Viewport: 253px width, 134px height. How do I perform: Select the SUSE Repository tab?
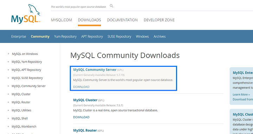119,37
